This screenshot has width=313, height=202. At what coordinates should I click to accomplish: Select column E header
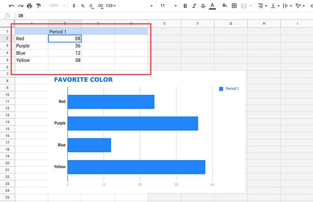[x=164, y=23]
